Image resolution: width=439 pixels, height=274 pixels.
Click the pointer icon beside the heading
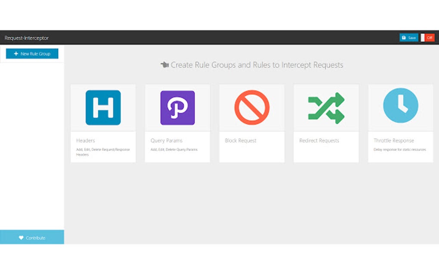[164, 64]
